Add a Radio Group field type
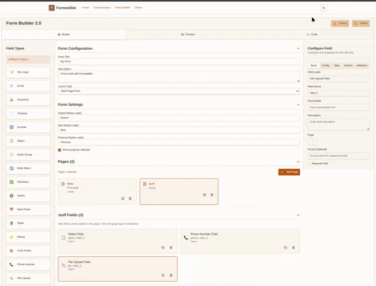The width and height of the screenshot is (376, 286). point(28,154)
